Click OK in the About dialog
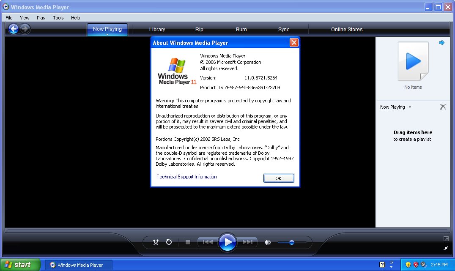 [279, 178]
